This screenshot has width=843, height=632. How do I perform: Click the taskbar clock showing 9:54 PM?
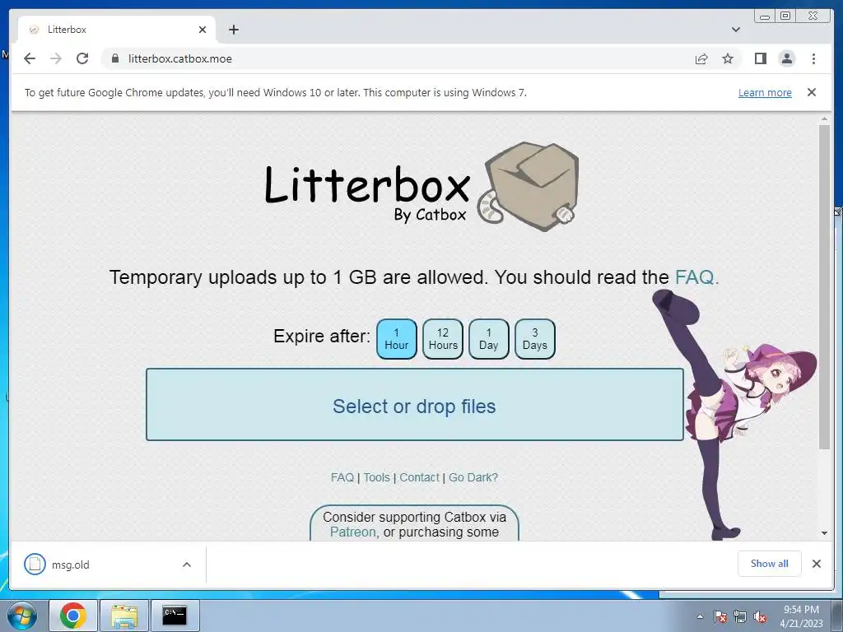click(801, 616)
